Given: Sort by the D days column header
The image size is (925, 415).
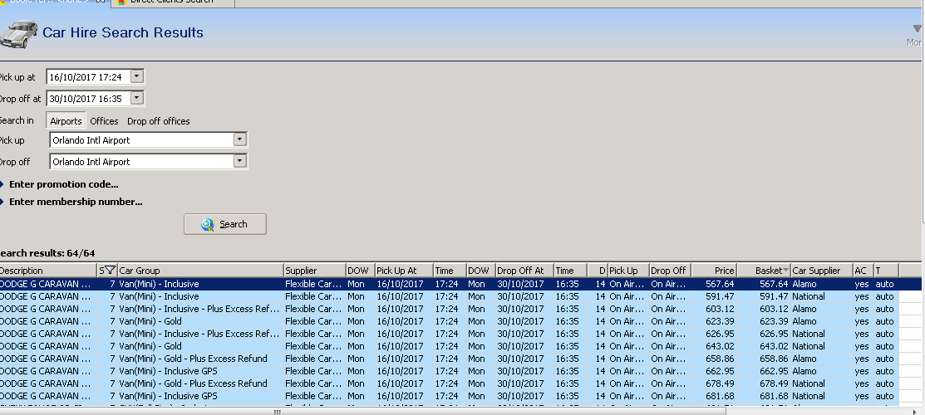Looking at the screenshot, I should [x=597, y=271].
